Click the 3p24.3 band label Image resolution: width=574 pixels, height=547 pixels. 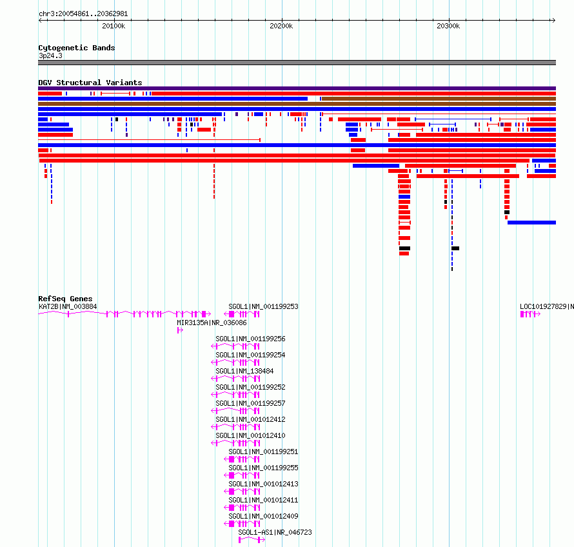pyautogui.click(x=50, y=55)
